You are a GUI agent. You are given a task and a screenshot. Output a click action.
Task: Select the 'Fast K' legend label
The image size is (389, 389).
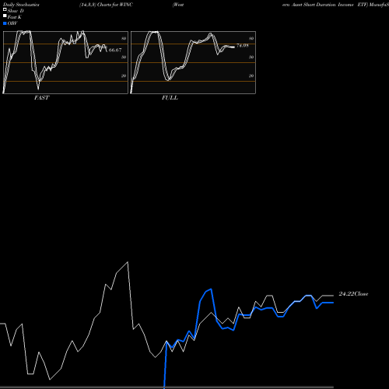15,17
